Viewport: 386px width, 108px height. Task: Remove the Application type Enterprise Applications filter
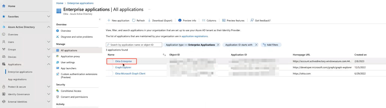[218, 45]
